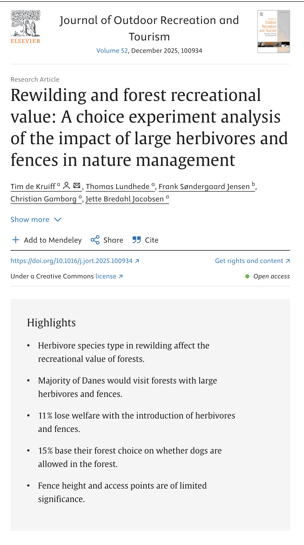The height and width of the screenshot is (545, 304).
Task: Add article to Mendeley
Action: coord(53,240)
